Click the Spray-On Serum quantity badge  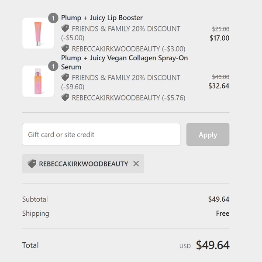[x=53, y=66]
